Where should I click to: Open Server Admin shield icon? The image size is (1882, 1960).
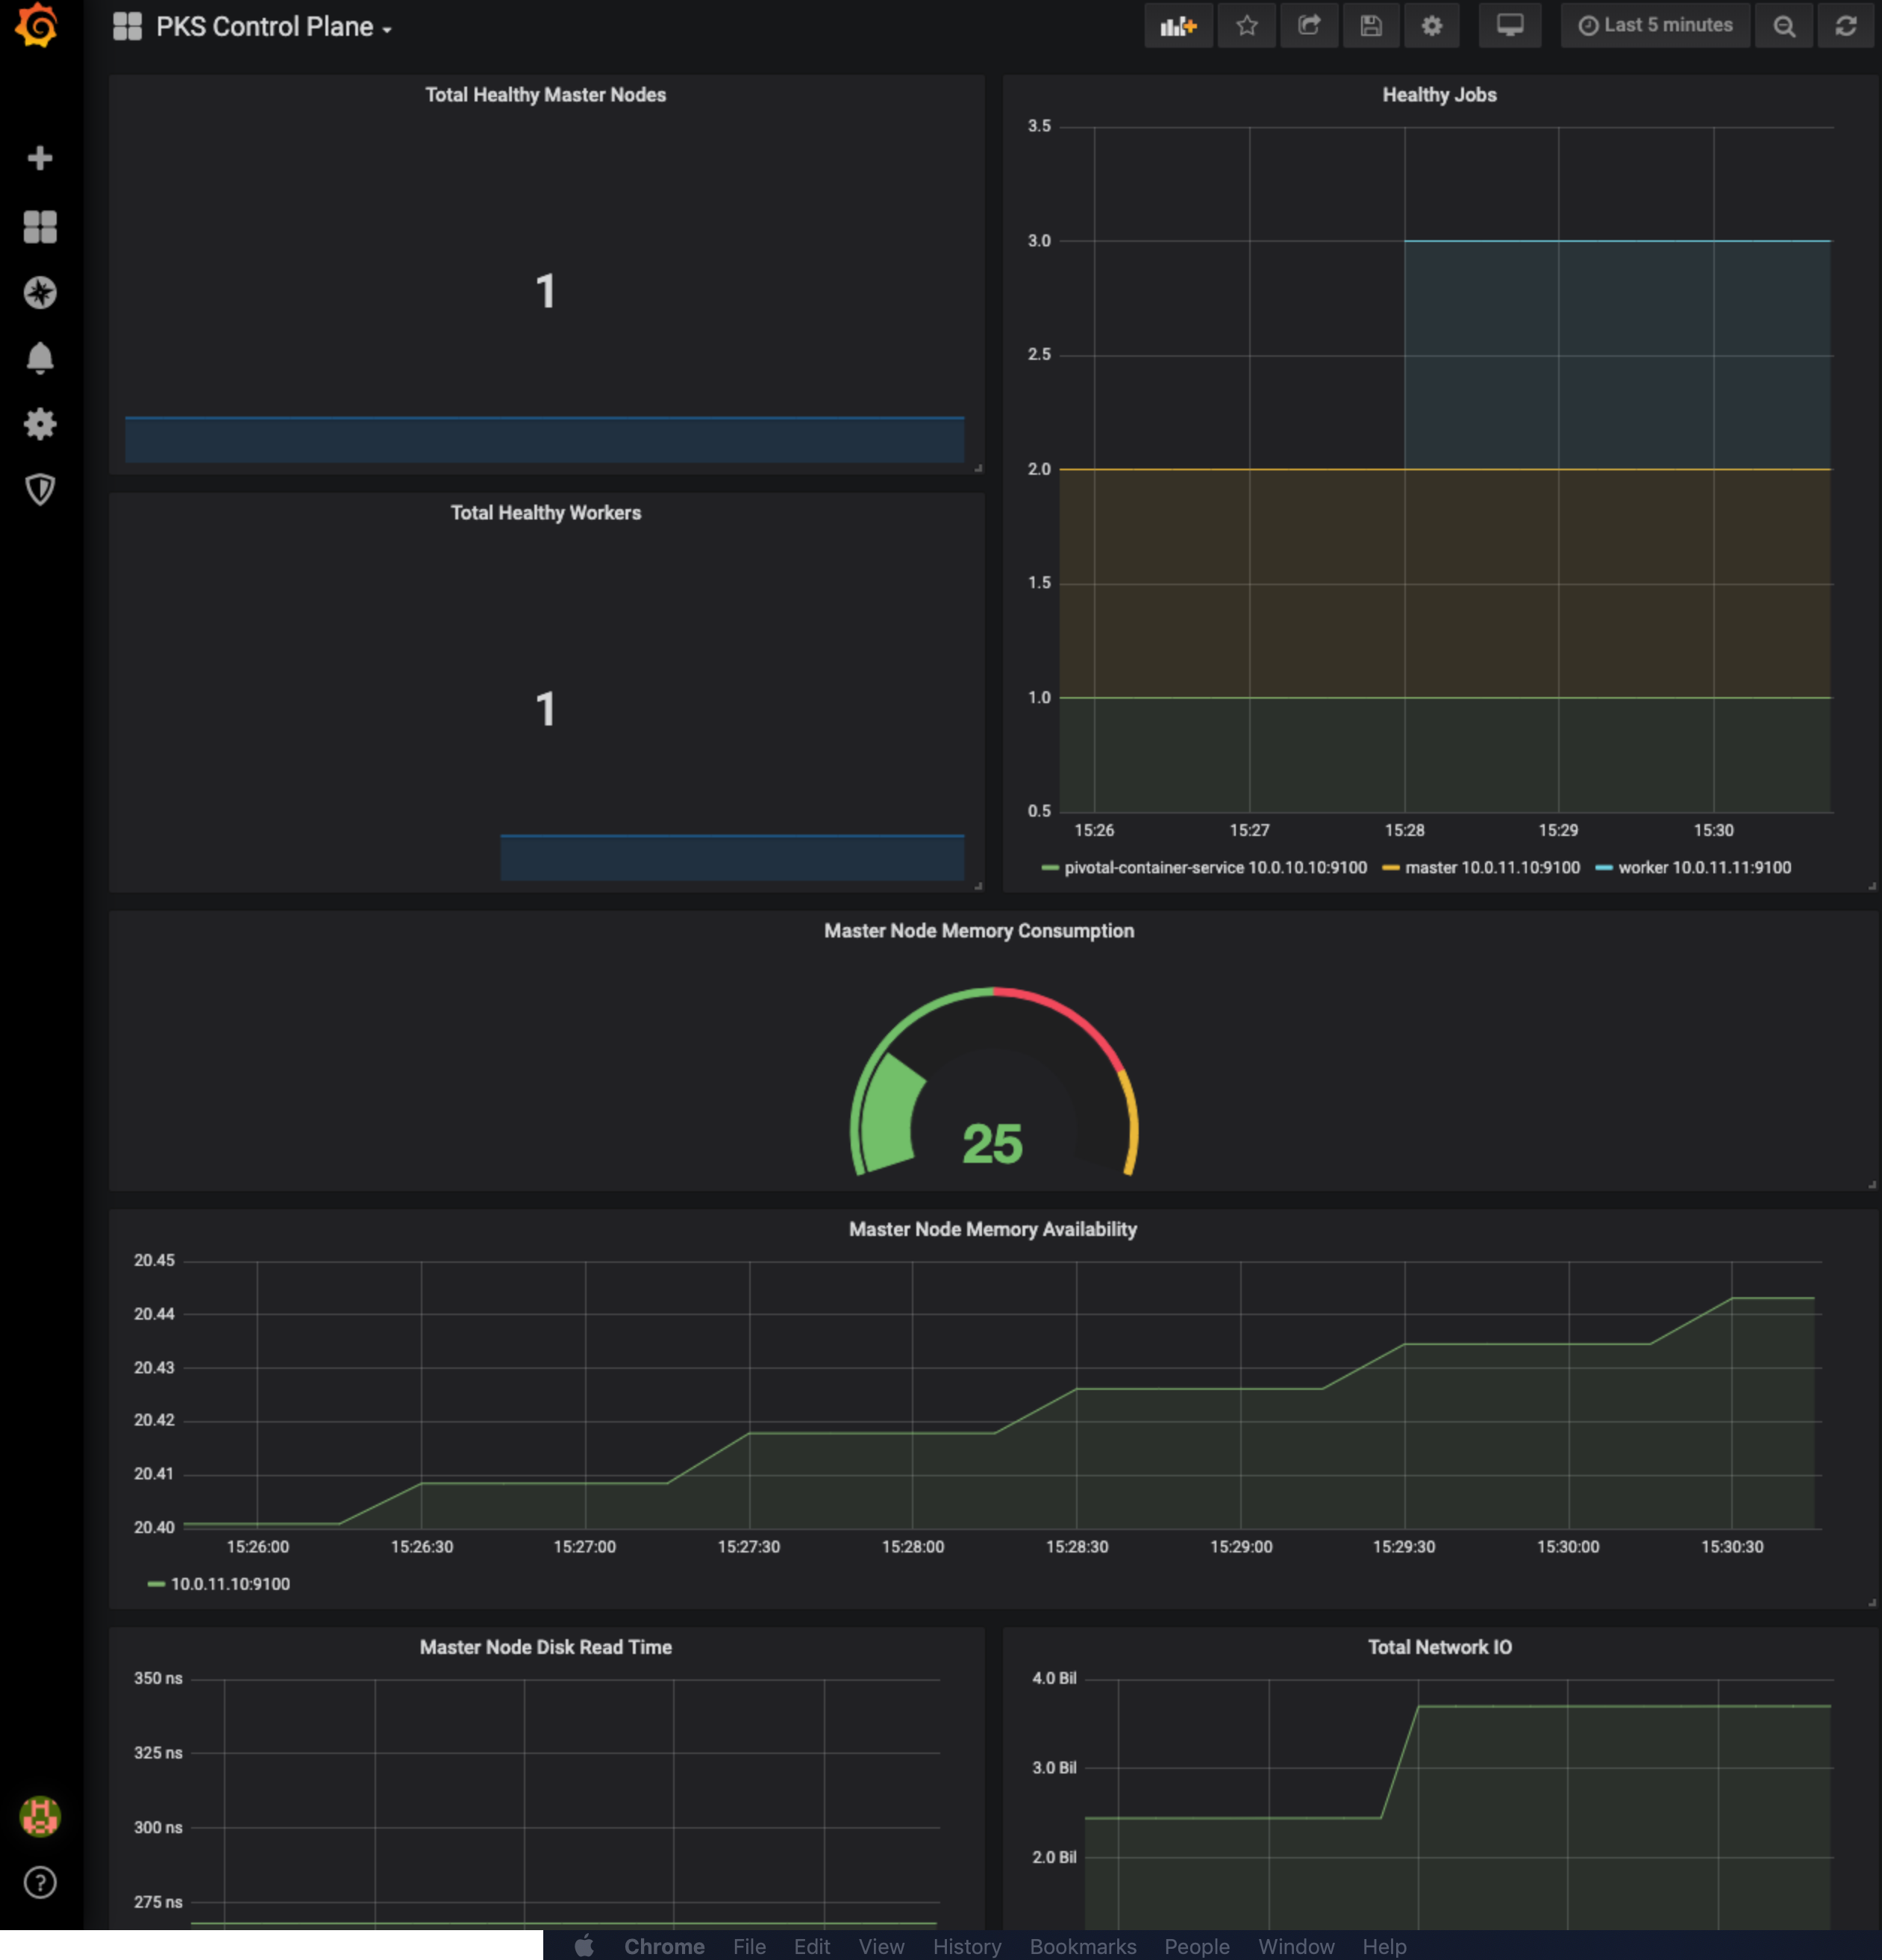[40, 489]
